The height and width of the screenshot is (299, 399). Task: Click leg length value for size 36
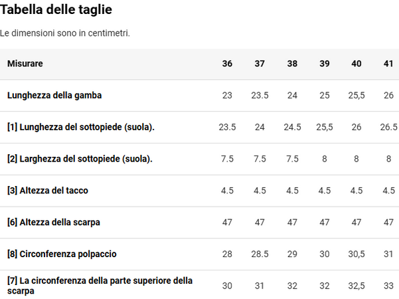227,95
